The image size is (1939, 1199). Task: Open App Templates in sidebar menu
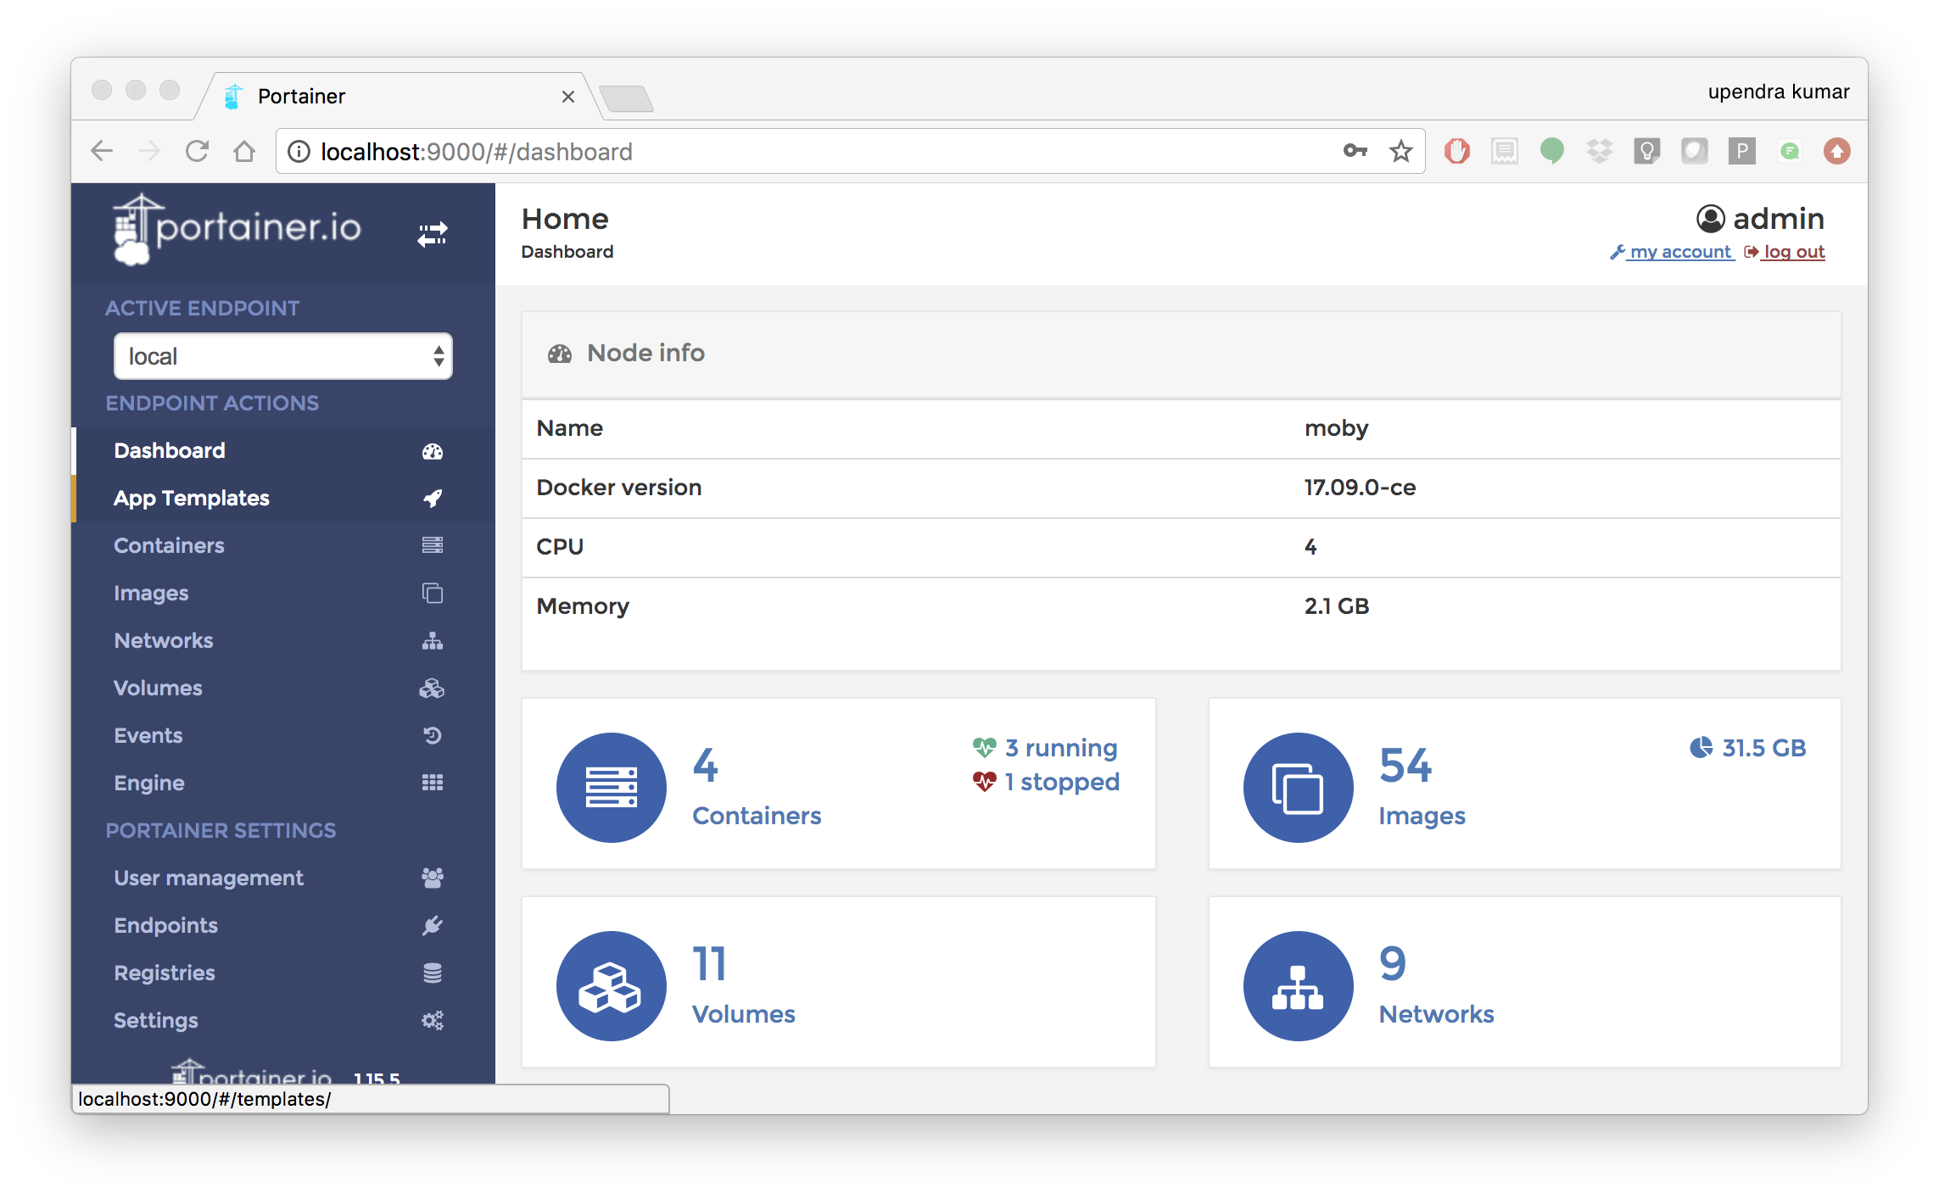pyautogui.click(x=283, y=499)
